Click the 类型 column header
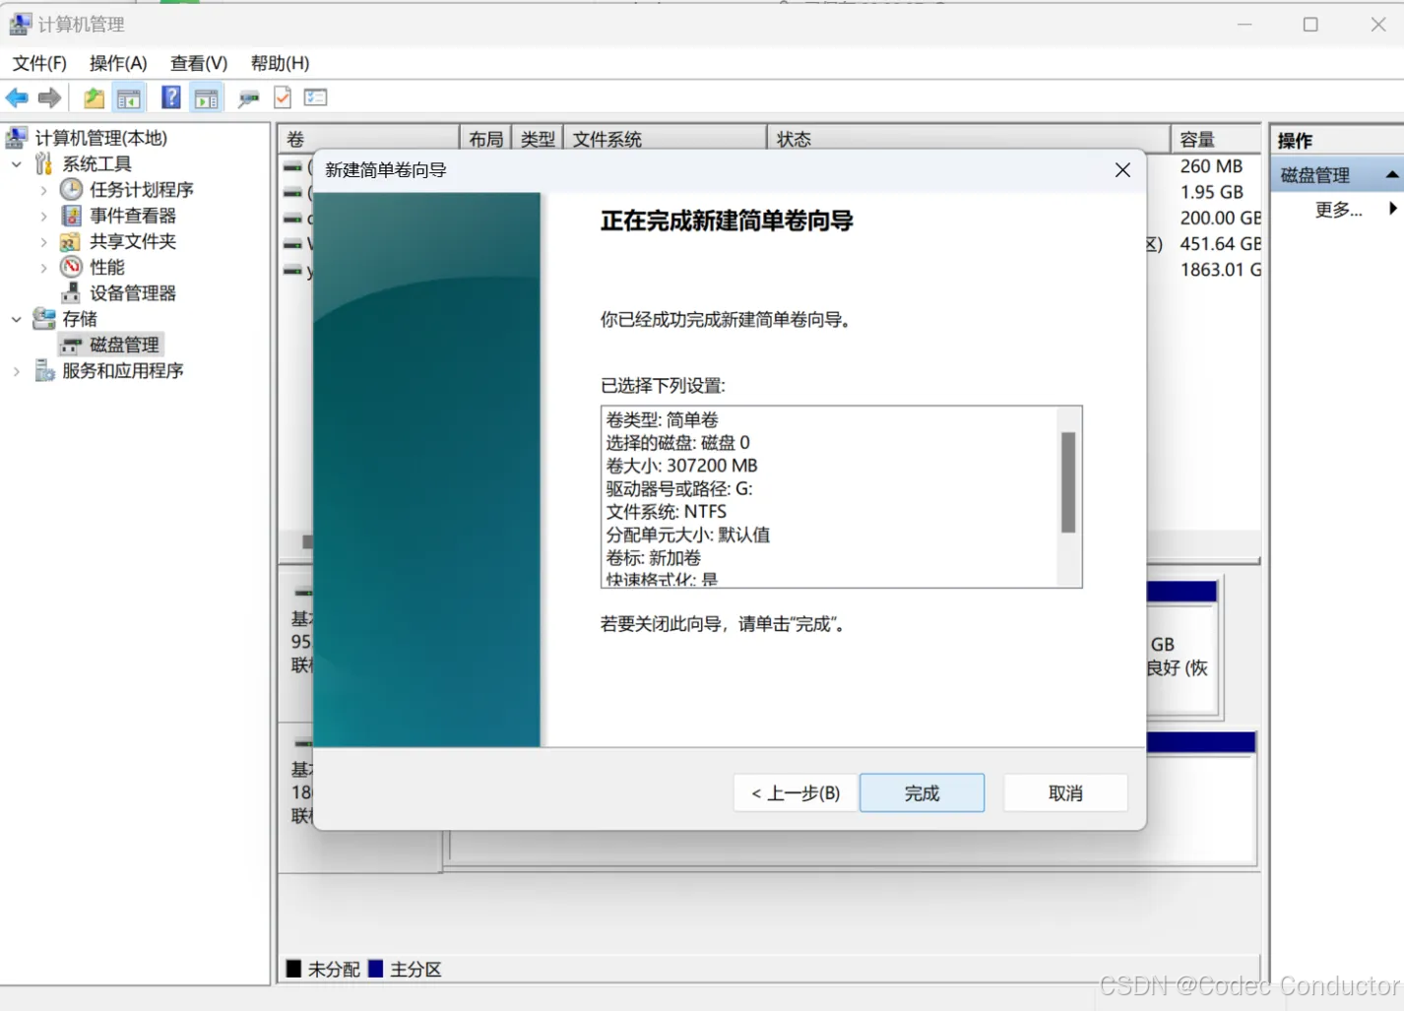This screenshot has width=1404, height=1011. point(538,139)
